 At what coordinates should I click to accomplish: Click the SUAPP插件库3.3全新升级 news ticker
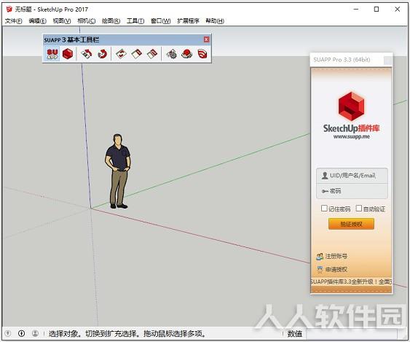(x=351, y=281)
